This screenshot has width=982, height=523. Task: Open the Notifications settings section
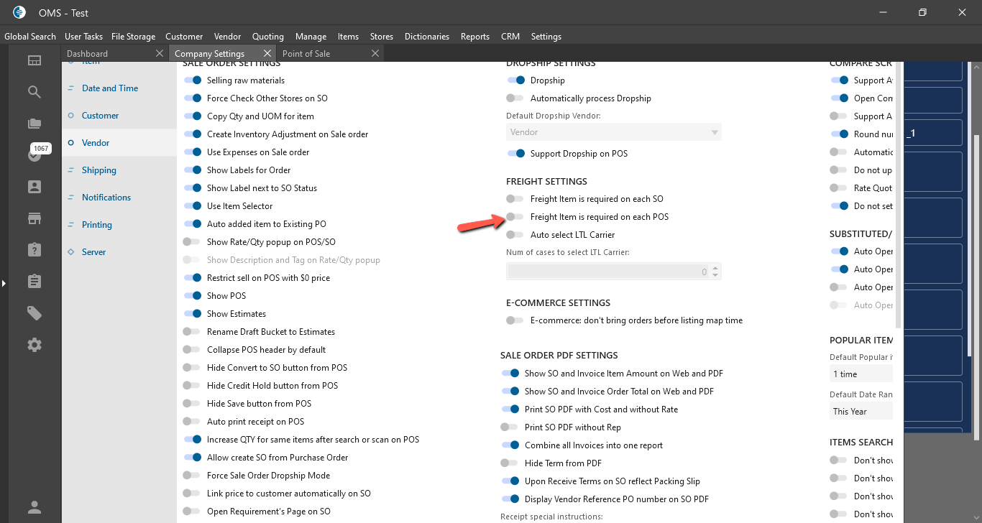tap(106, 198)
